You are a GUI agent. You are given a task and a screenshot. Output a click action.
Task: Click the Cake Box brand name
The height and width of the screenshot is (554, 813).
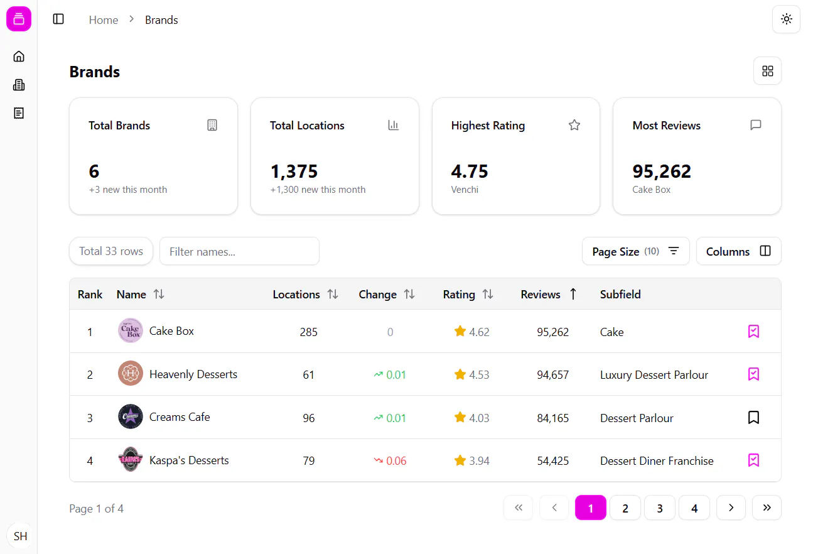(x=171, y=331)
